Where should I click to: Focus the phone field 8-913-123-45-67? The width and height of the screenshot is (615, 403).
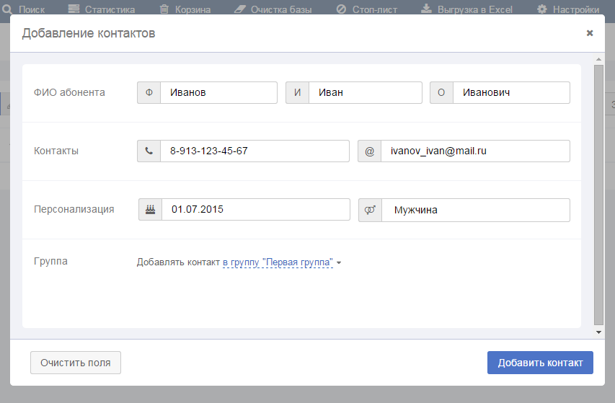point(255,151)
